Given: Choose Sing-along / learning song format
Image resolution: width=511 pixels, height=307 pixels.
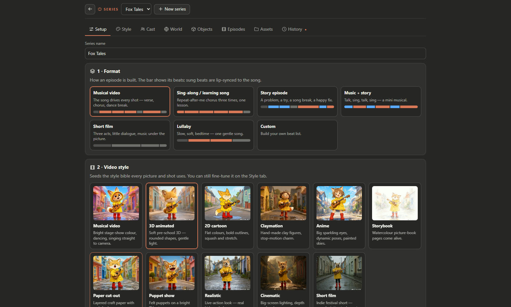Looking at the screenshot, I should pos(214,101).
